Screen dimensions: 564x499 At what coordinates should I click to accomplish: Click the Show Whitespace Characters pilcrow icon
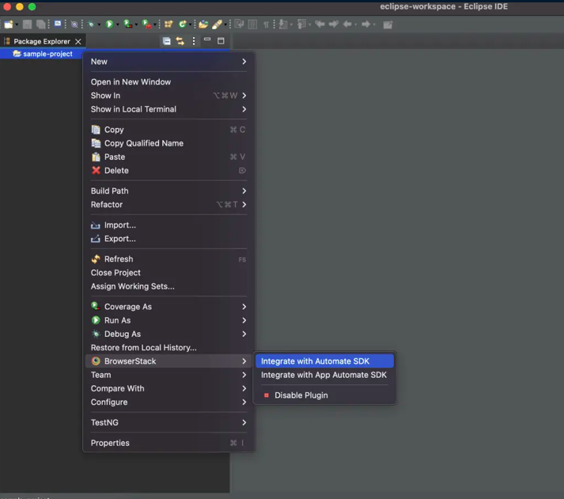[266, 25]
